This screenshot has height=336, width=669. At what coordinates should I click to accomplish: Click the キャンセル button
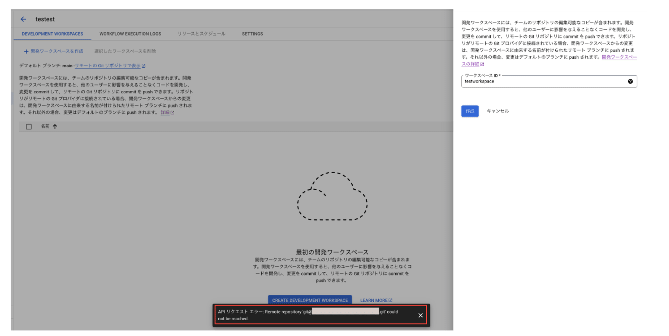click(498, 111)
